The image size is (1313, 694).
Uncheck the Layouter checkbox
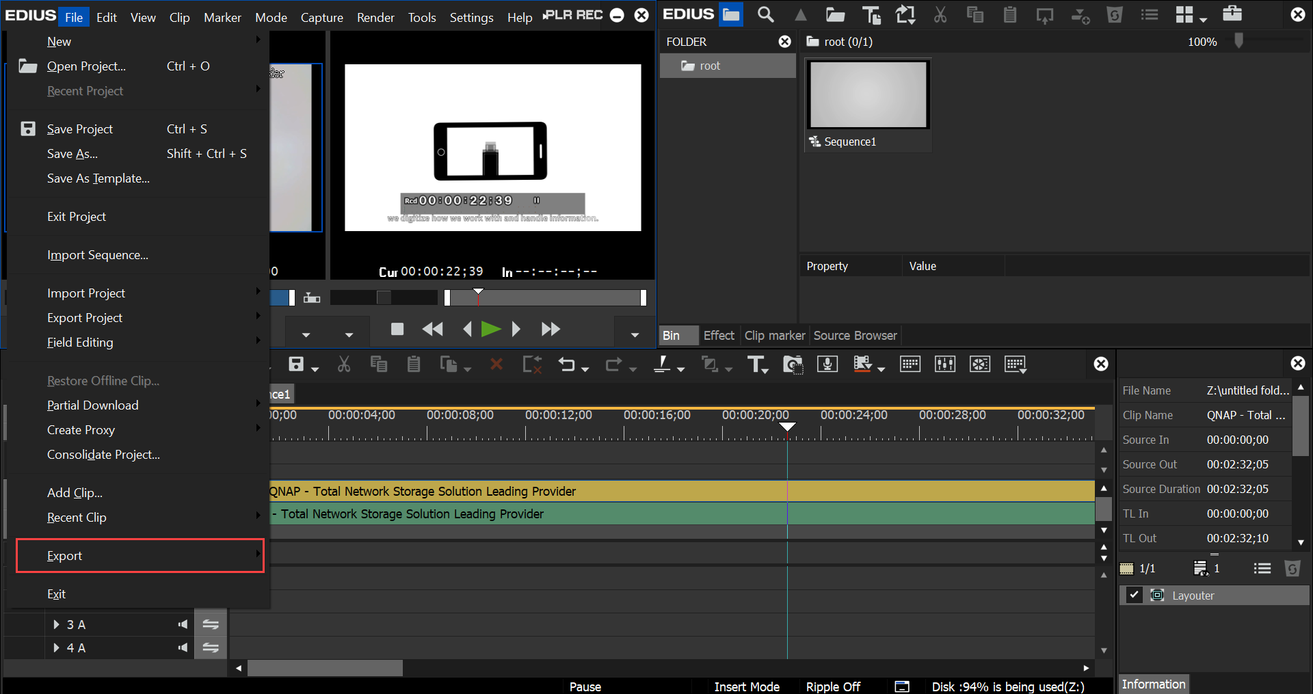pos(1135,595)
